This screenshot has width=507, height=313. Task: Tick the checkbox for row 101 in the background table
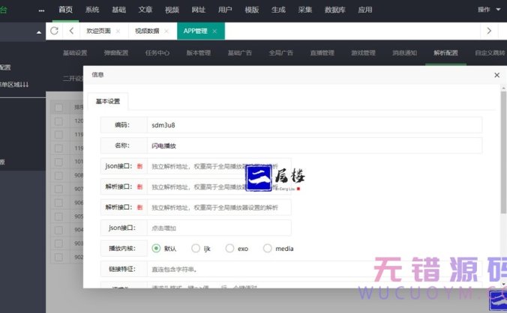coord(58,161)
